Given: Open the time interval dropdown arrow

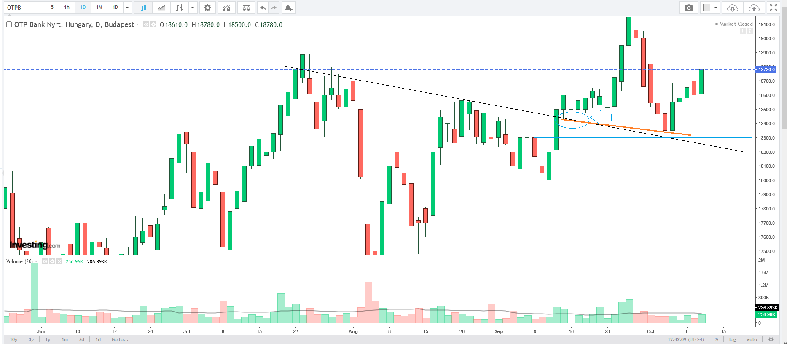Looking at the screenshot, I should 127,8.
